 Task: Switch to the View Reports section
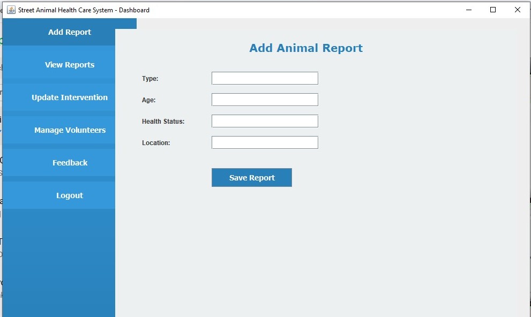pyautogui.click(x=69, y=64)
